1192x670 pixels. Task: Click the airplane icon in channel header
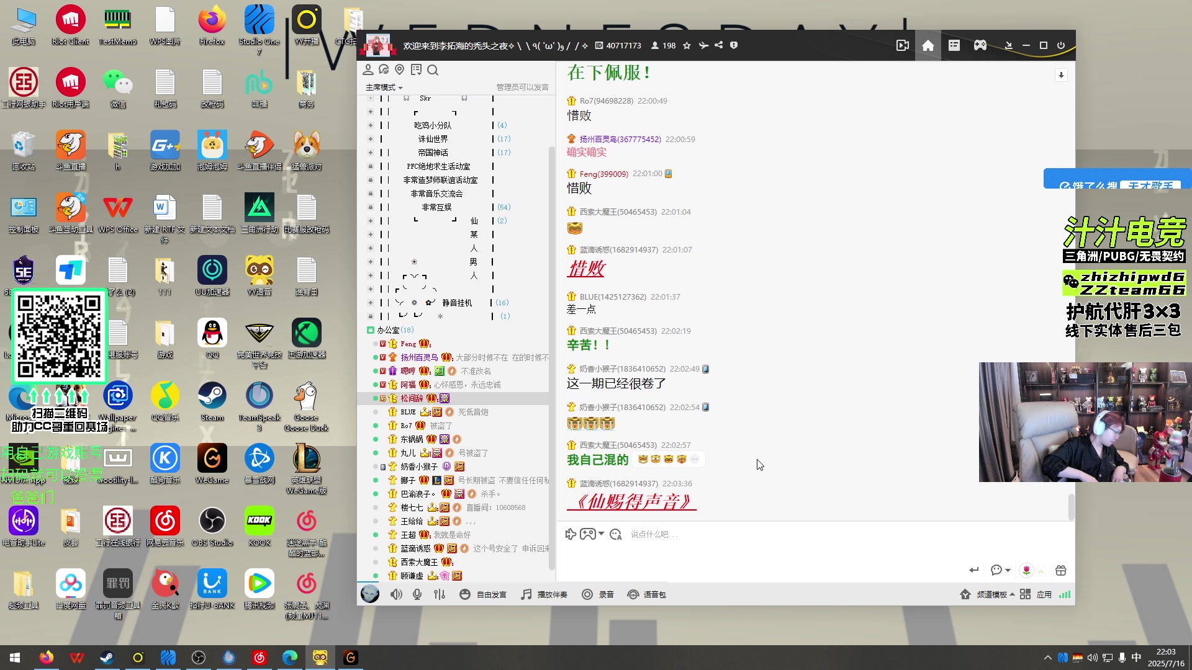tap(703, 45)
